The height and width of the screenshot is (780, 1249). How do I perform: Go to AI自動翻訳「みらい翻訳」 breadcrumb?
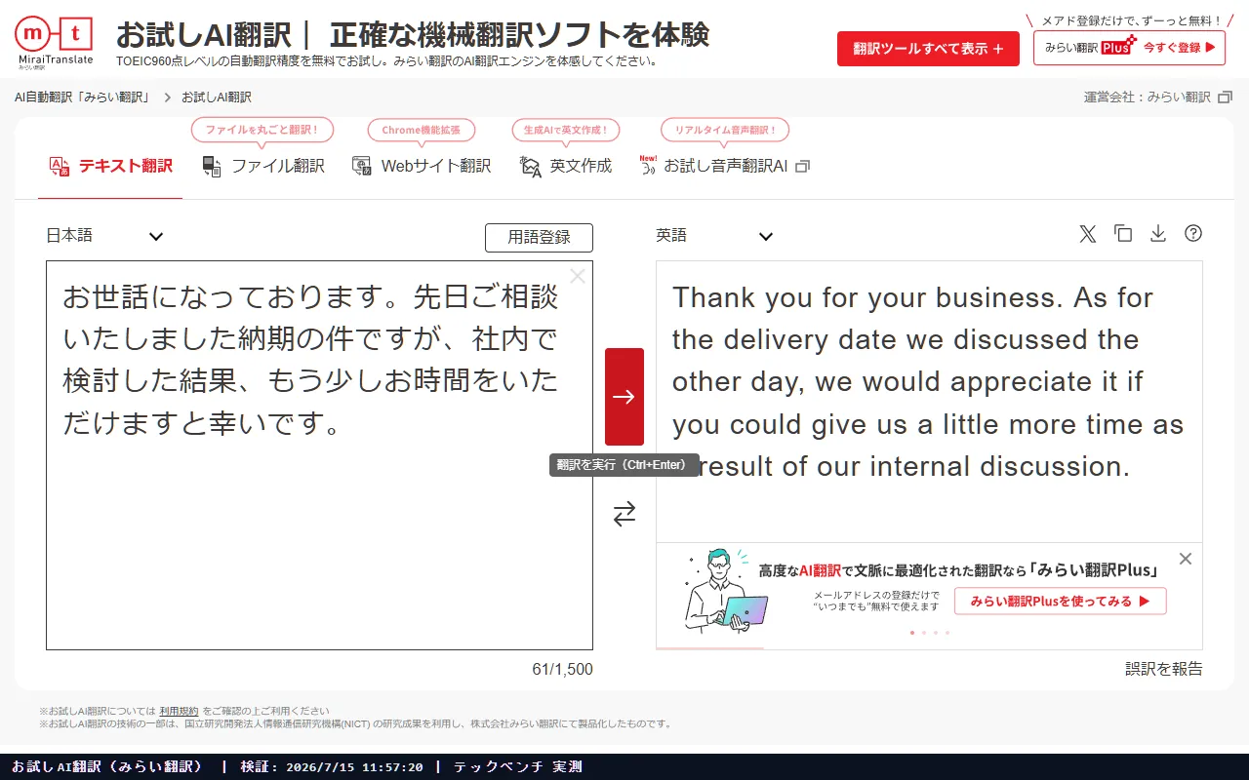82,97
